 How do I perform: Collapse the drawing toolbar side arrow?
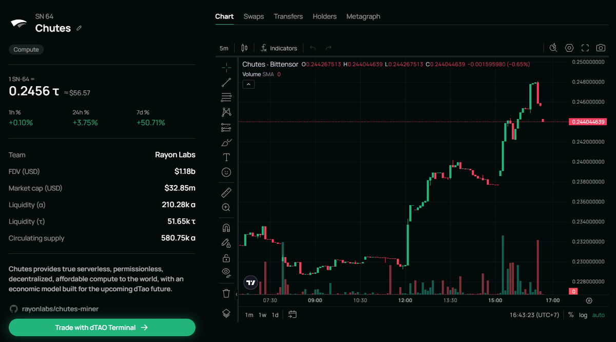point(237,295)
